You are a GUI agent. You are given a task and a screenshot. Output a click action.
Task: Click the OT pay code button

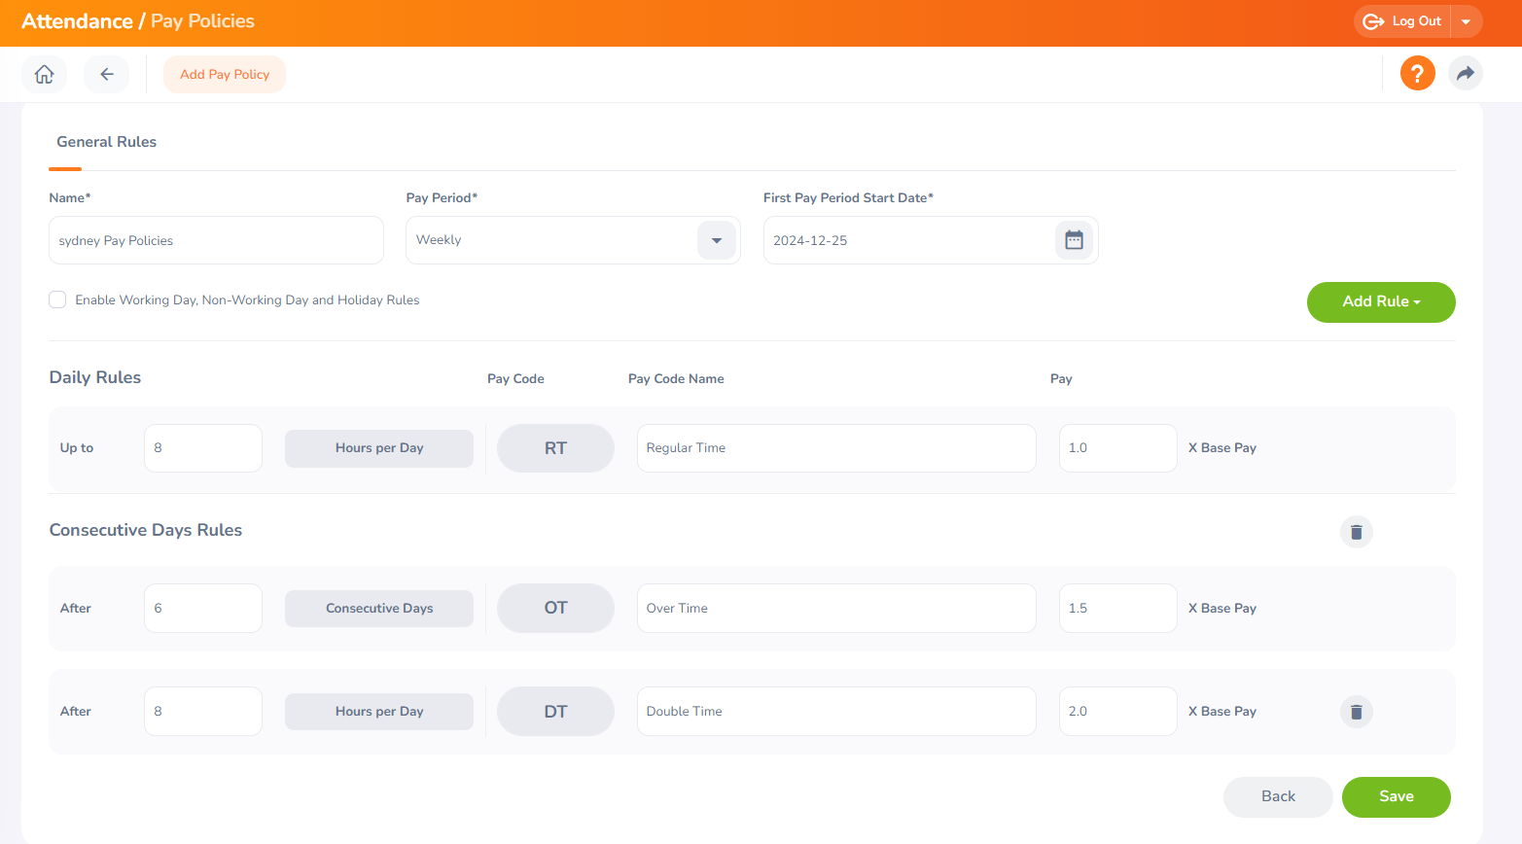555,609
